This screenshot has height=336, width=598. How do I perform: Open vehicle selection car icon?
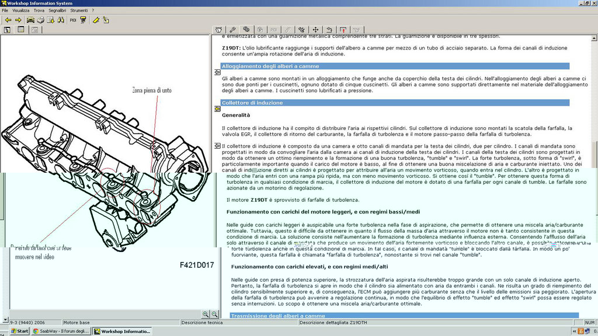point(30,20)
